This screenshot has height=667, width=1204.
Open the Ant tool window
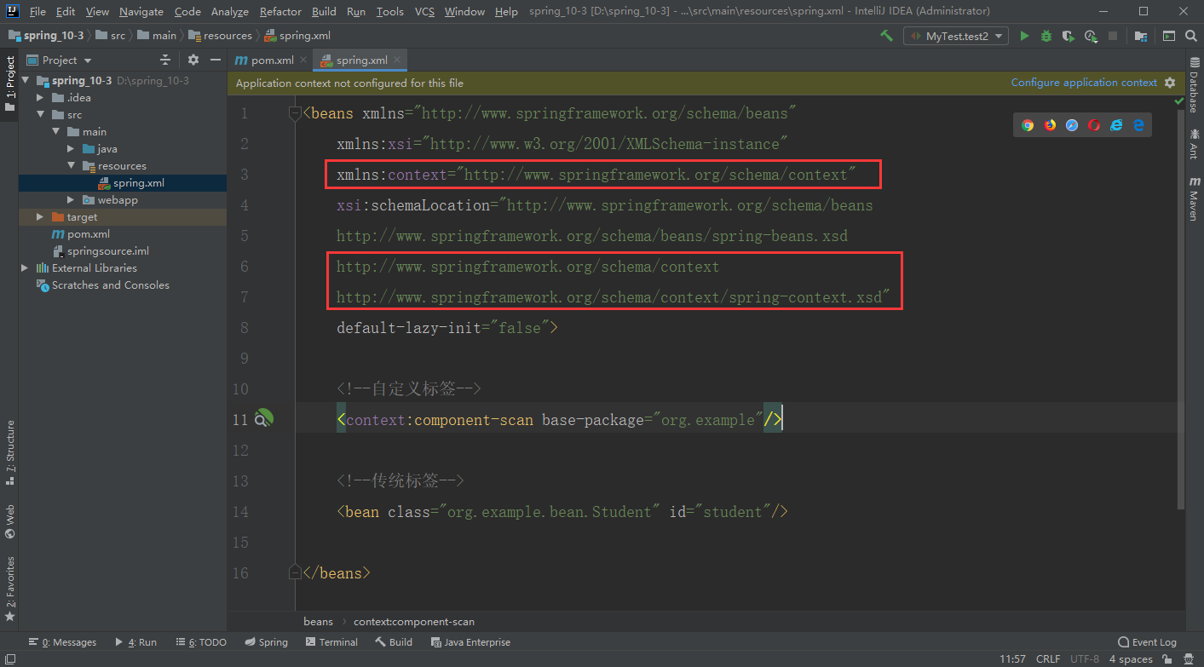[x=1194, y=145]
